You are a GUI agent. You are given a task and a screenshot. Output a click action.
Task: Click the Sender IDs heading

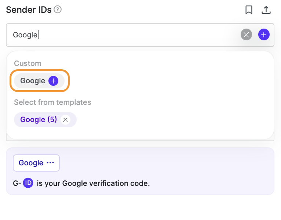click(29, 10)
